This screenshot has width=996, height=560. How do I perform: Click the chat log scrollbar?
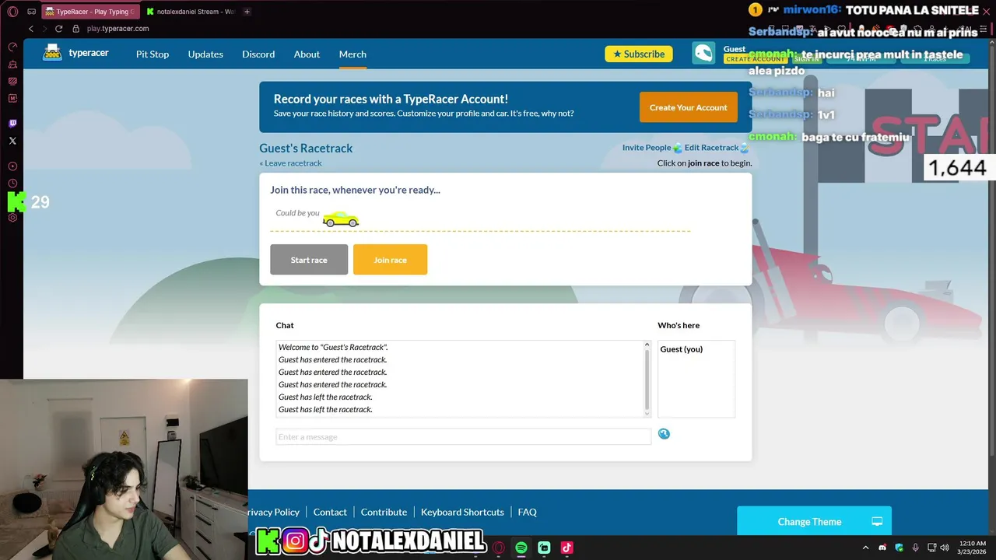click(647, 379)
